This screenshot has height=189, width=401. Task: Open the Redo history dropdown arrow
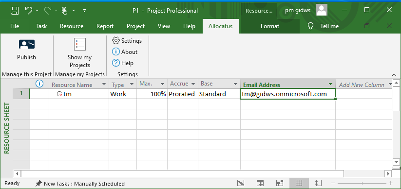click(x=56, y=11)
